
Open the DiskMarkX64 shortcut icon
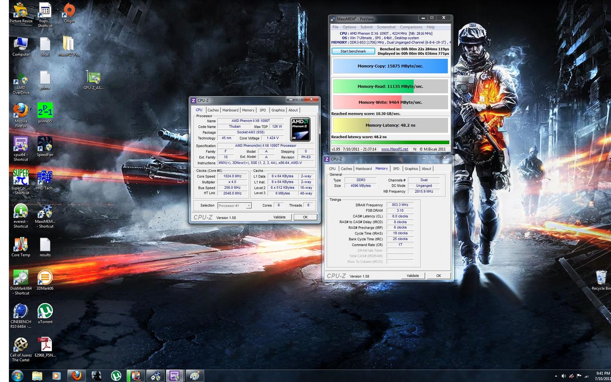click(21, 283)
